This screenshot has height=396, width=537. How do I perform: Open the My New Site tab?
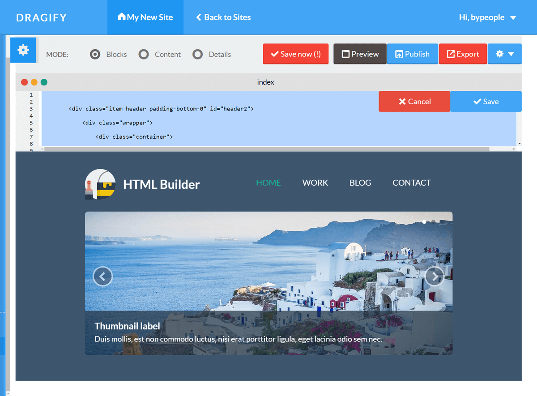pyautogui.click(x=145, y=17)
